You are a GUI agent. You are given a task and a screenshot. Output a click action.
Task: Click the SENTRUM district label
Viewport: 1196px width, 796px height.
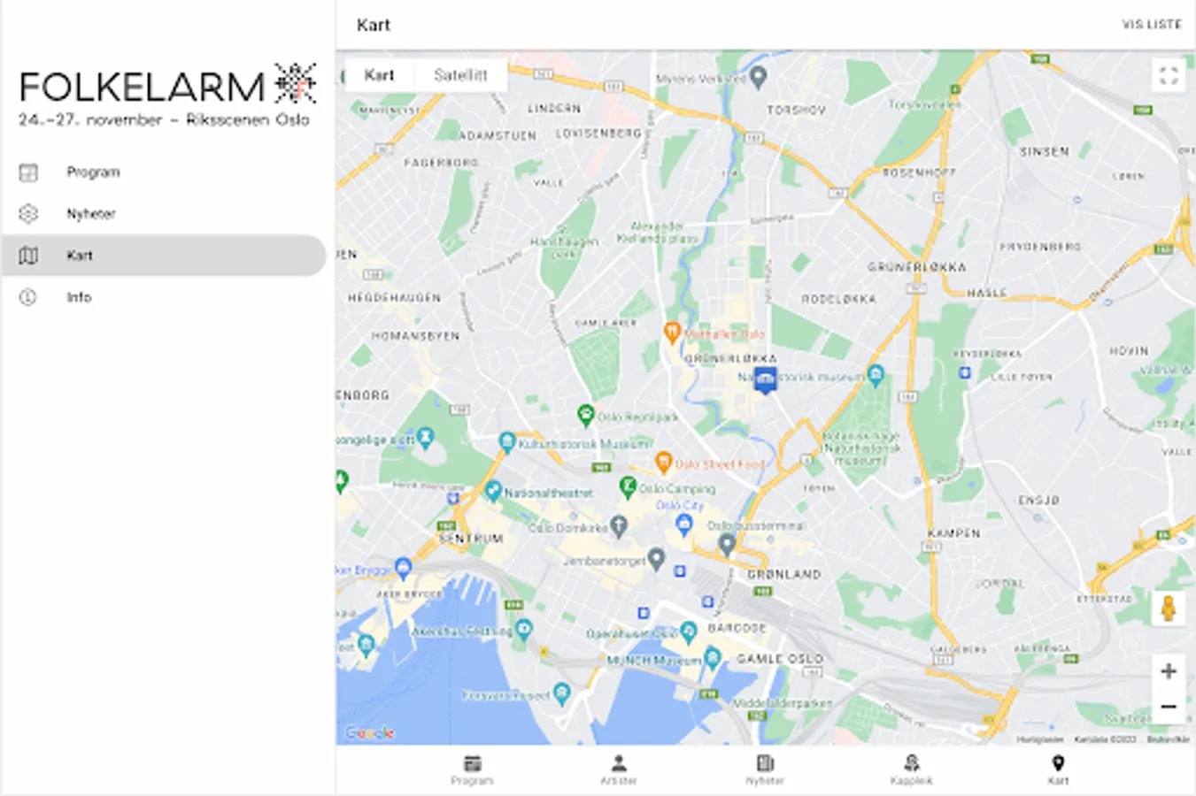point(472,538)
